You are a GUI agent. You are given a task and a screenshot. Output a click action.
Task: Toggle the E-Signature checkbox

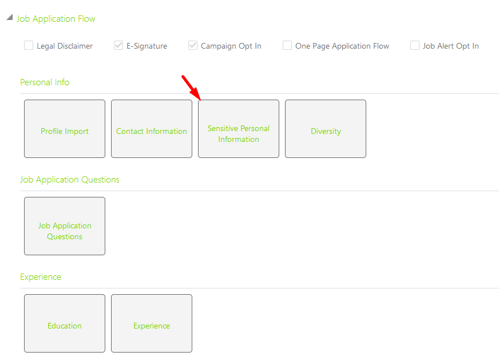[118, 45]
